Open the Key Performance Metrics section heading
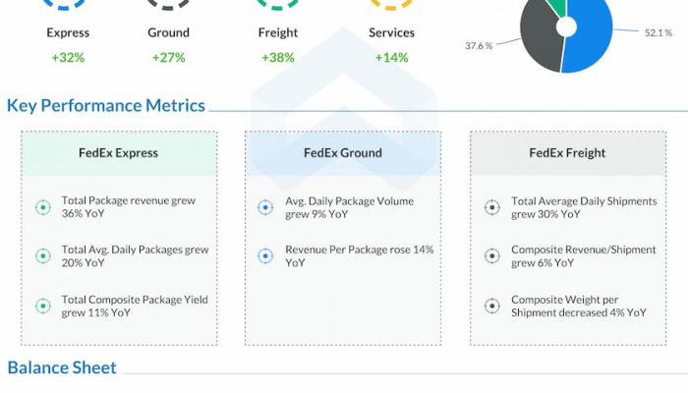 tap(106, 106)
